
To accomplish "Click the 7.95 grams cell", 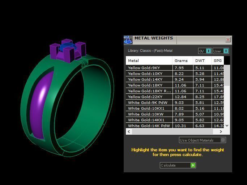I will click(183, 68).
